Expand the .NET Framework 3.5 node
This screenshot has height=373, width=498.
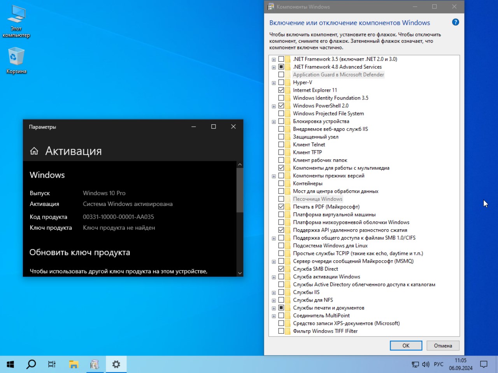(x=274, y=59)
